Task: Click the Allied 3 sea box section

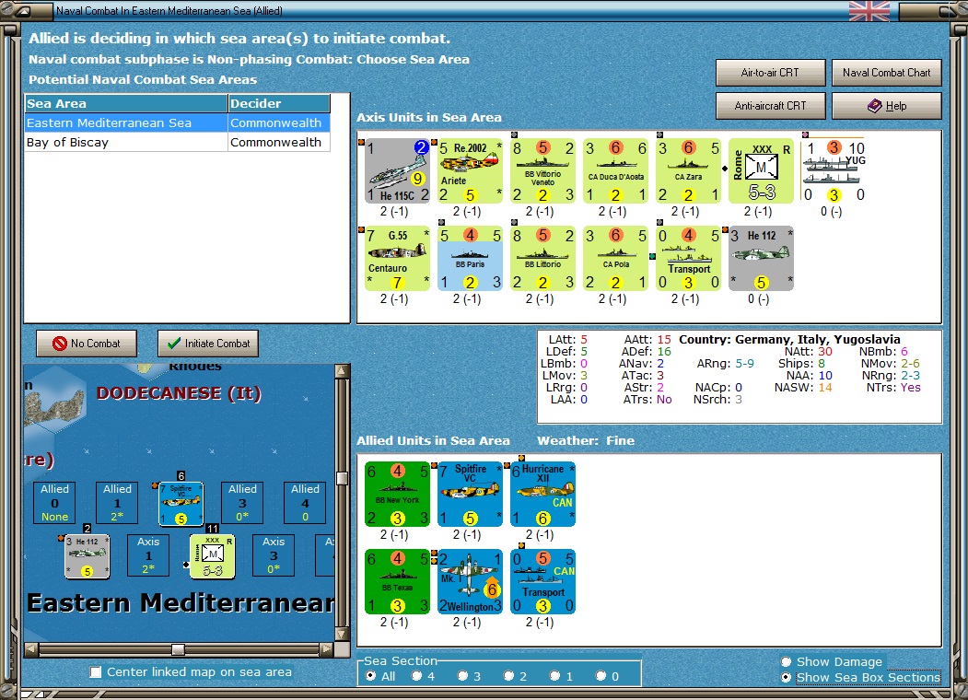Action: [x=242, y=503]
